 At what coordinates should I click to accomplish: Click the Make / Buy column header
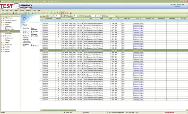point(127,19)
